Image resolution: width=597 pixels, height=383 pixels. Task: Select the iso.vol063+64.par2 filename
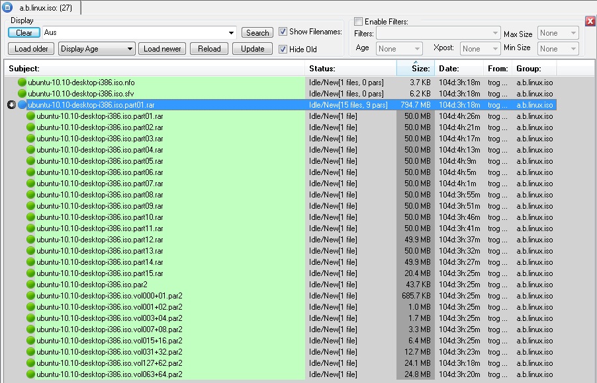pyautogui.click(x=109, y=374)
